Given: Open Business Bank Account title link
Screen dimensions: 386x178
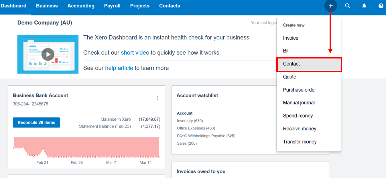Looking at the screenshot, I should (x=40, y=96).
